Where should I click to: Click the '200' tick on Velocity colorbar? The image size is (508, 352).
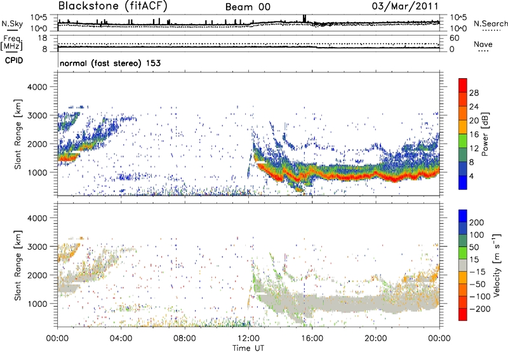pos(477,222)
